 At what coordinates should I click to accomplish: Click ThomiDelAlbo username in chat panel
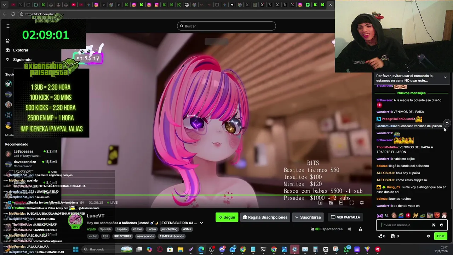pyautogui.click(x=387, y=147)
